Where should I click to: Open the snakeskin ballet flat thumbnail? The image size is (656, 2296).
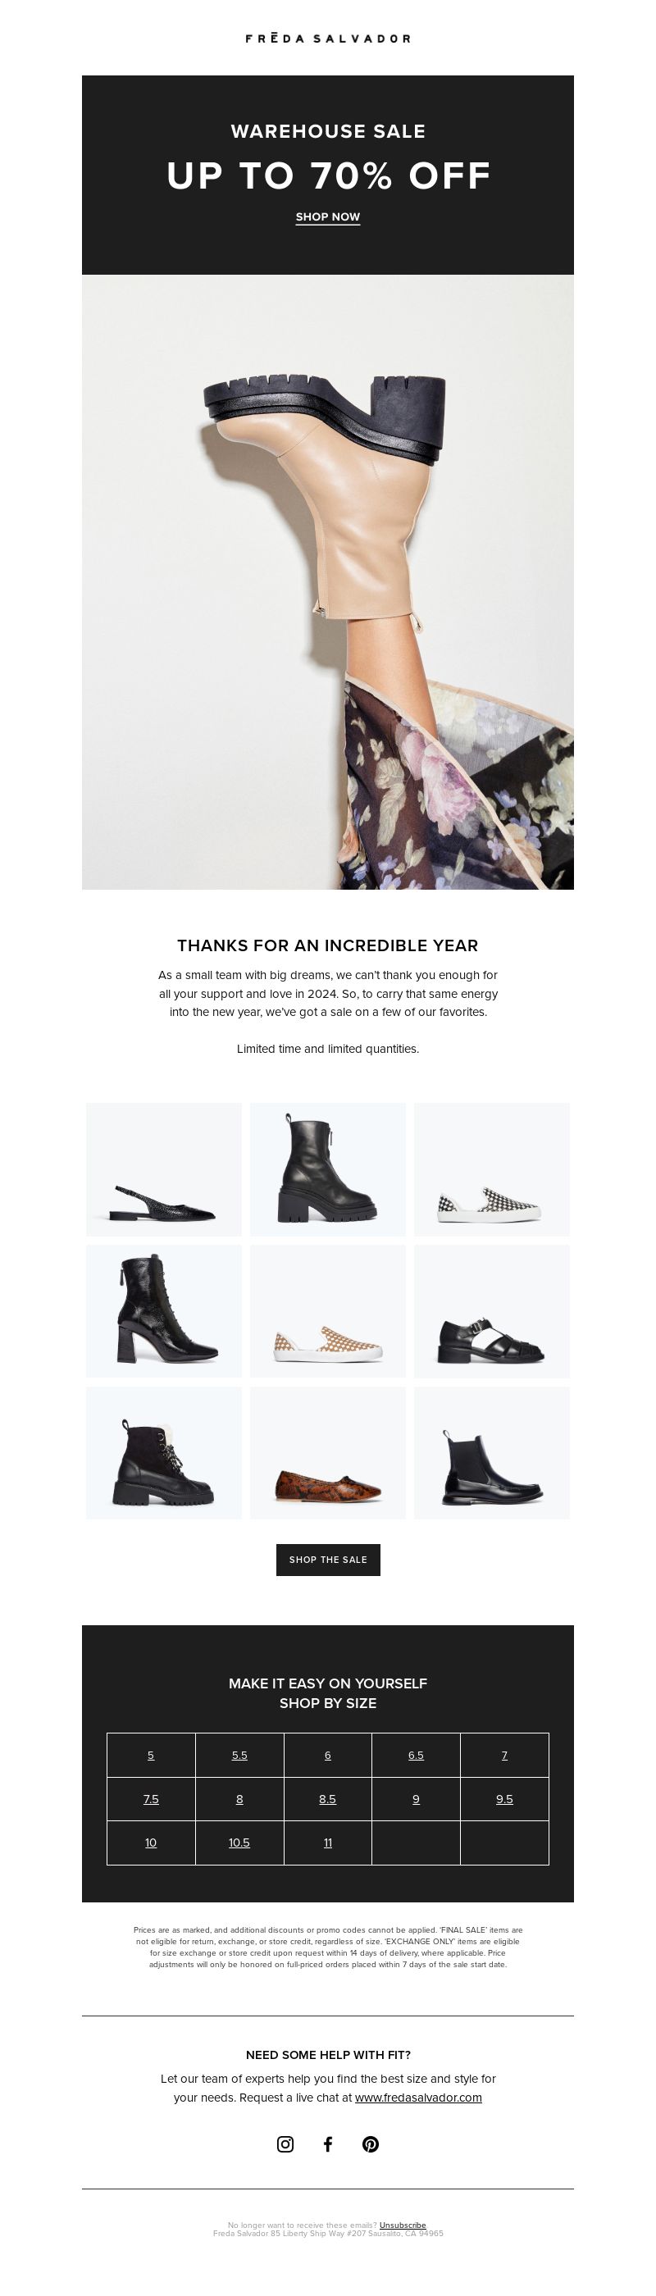(x=328, y=1452)
